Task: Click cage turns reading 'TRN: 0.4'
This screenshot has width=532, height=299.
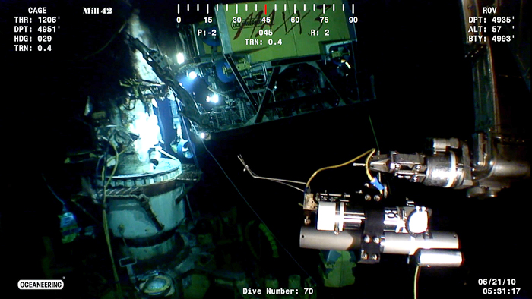Action: click(x=33, y=49)
